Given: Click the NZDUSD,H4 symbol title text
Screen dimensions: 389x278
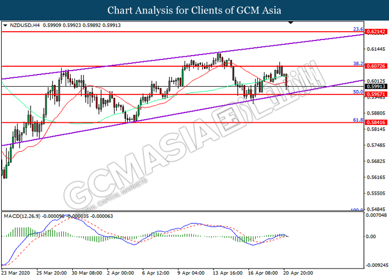Looking at the screenshot, I should [25, 26].
